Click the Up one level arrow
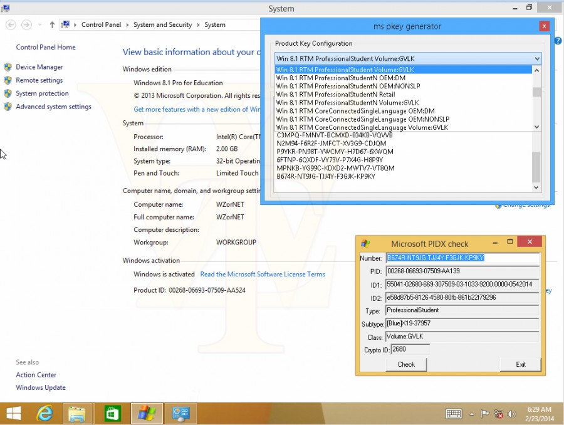The width and height of the screenshot is (564, 425). coord(52,25)
